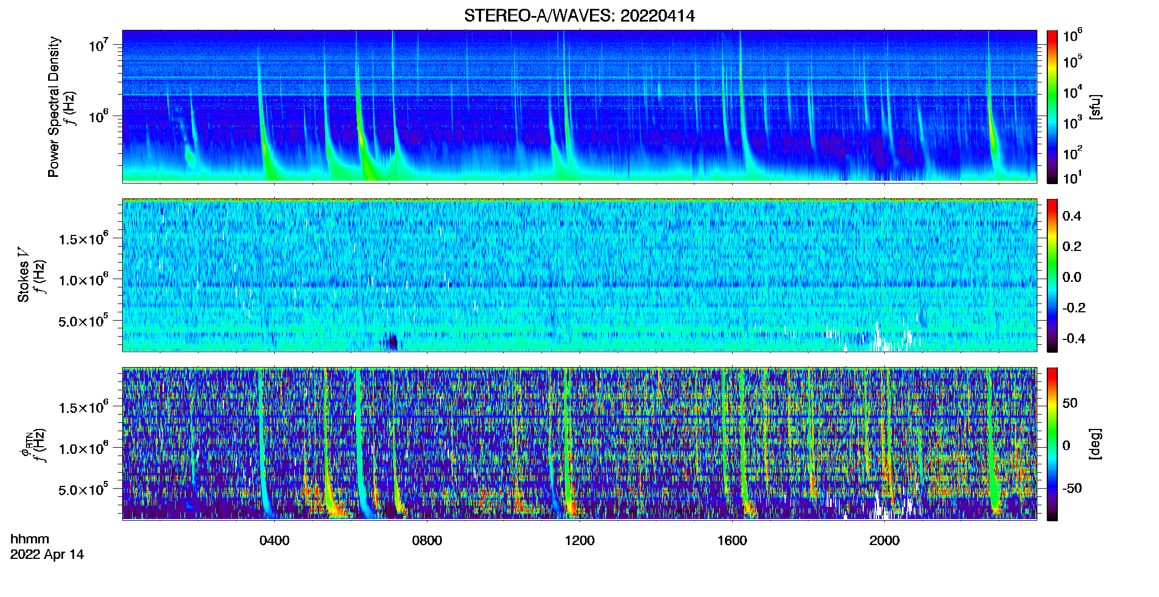Click the 0800 time tick label

click(x=427, y=541)
